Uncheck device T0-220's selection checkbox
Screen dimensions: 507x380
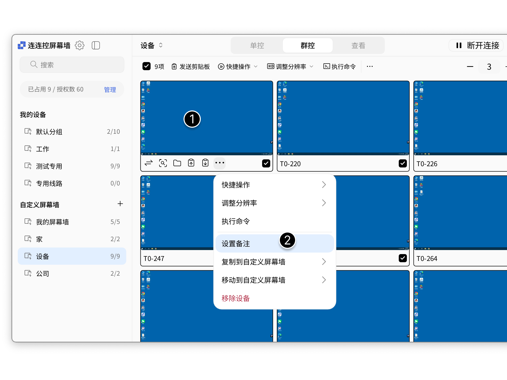(403, 163)
